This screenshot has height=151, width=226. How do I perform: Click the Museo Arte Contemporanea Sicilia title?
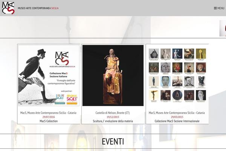(38, 8)
